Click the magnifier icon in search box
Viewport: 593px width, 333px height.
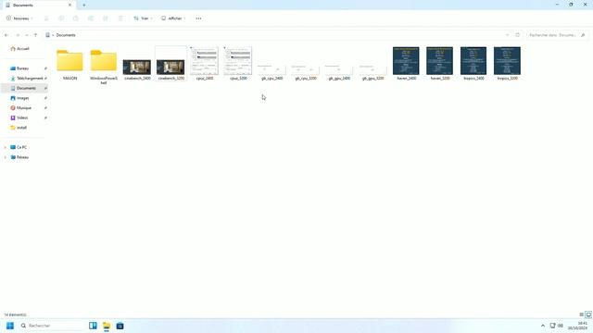583,35
